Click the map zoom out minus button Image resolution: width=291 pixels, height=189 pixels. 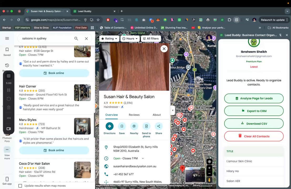(209, 174)
